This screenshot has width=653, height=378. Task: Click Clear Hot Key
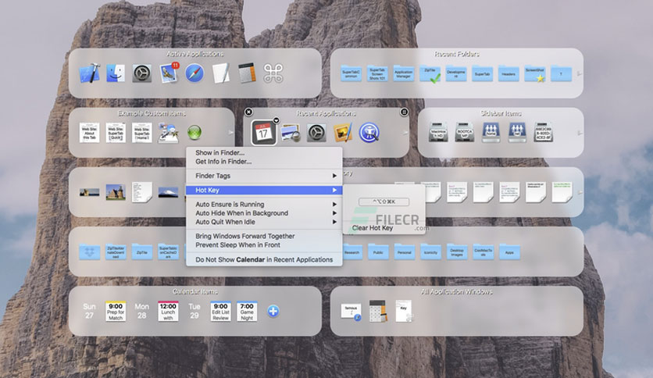(373, 228)
